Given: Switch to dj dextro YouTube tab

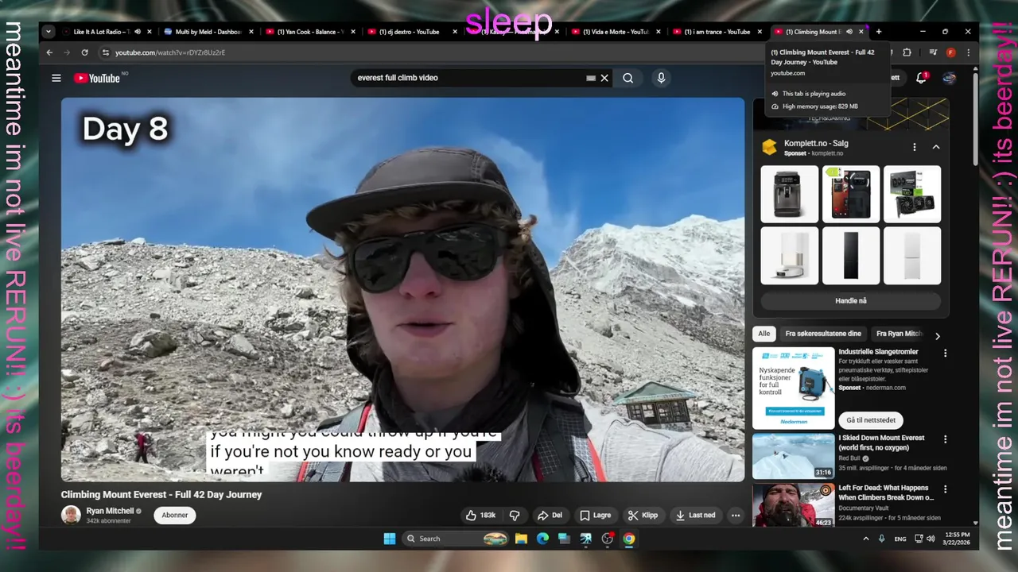Looking at the screenshot, I should point(407,32).
